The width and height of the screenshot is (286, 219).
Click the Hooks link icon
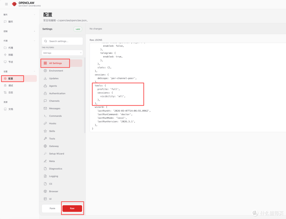(45, 123)
